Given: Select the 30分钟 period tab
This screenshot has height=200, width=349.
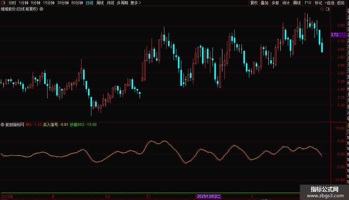Looking at the screenshot, I should 63,3.
